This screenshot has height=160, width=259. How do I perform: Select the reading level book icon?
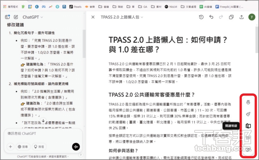click(x=248, y=126)
